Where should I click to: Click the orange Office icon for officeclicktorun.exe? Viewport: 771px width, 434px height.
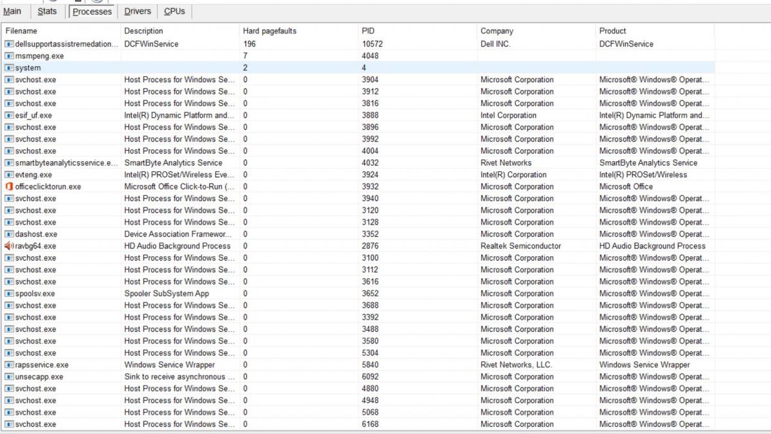10,187
